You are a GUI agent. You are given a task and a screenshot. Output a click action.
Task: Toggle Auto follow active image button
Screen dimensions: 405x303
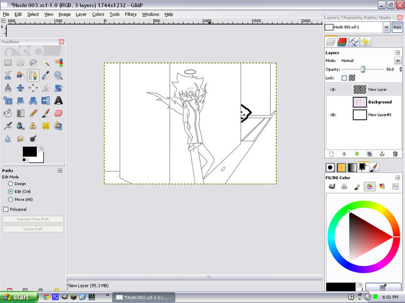pos(397,27)
